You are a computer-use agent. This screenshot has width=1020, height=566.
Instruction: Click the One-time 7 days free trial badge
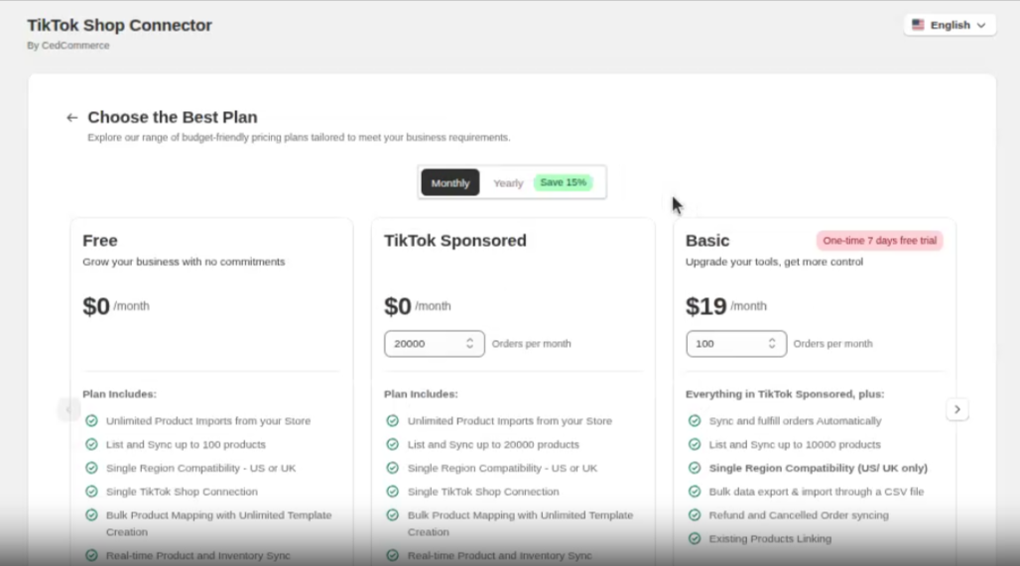coord(879,241)
